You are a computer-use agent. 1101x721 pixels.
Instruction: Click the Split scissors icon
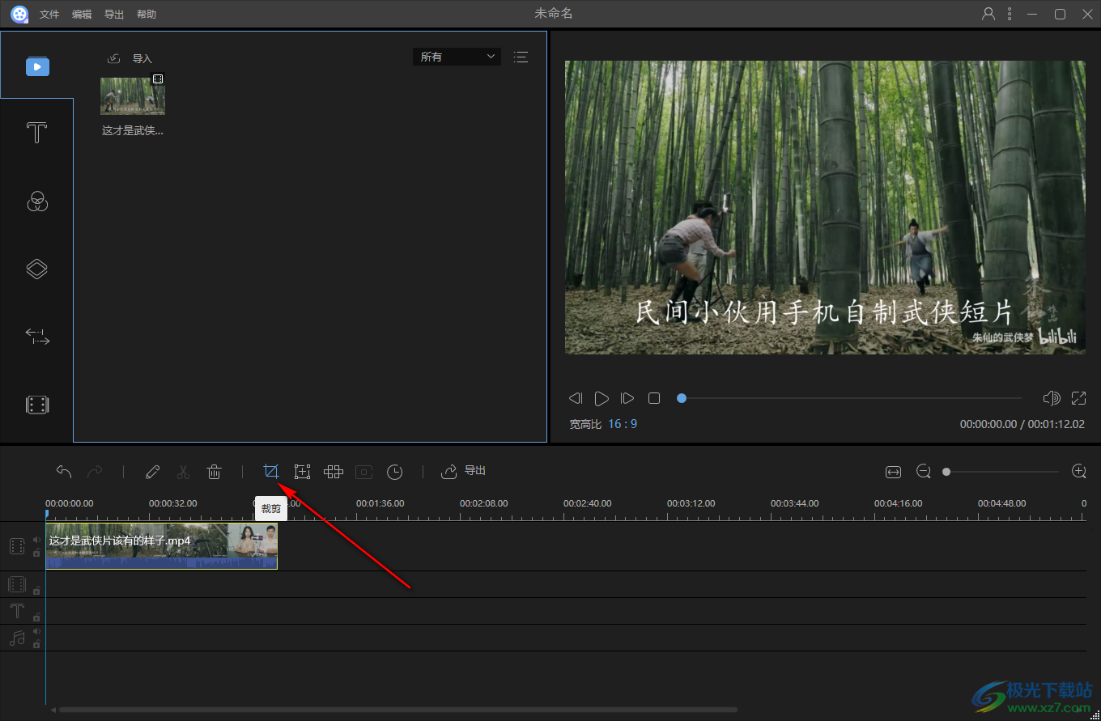183,472
